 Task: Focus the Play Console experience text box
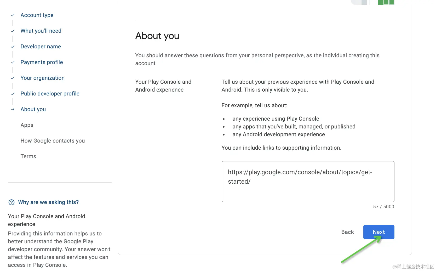[308, 182]
